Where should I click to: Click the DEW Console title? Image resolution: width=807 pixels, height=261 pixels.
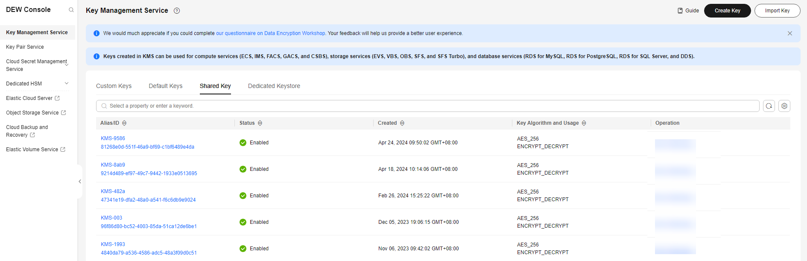tap(28, 9)
